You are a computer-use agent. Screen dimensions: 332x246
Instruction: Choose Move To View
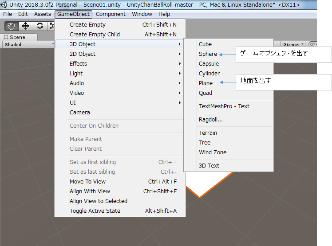coord(120,181)
